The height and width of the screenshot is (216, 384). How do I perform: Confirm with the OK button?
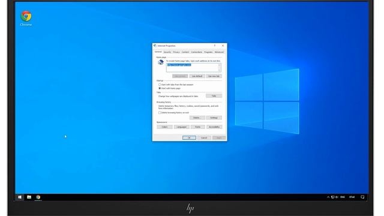point(189,137)
